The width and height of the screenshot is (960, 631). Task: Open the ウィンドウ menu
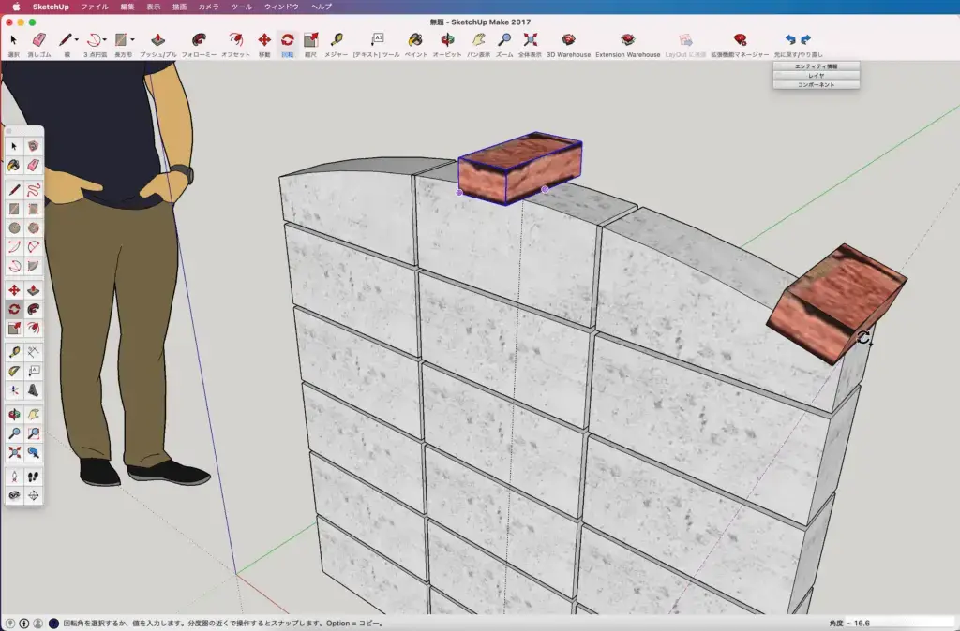click(281, 7)
